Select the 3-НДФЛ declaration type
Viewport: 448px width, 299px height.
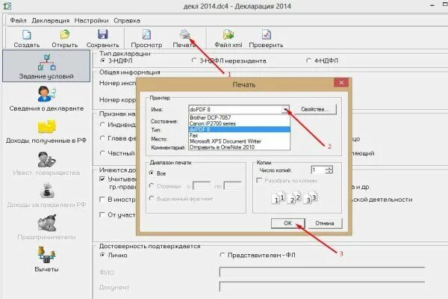coord(102,61)
